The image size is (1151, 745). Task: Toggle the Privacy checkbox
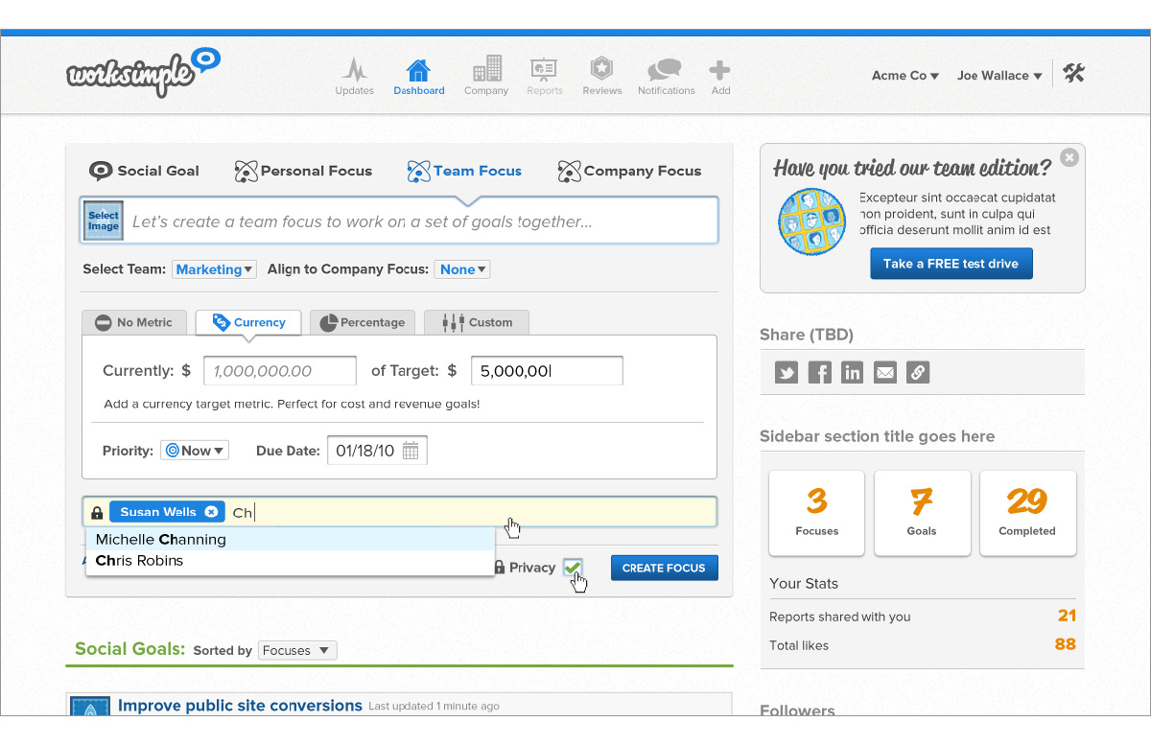(x=573, y=568)
